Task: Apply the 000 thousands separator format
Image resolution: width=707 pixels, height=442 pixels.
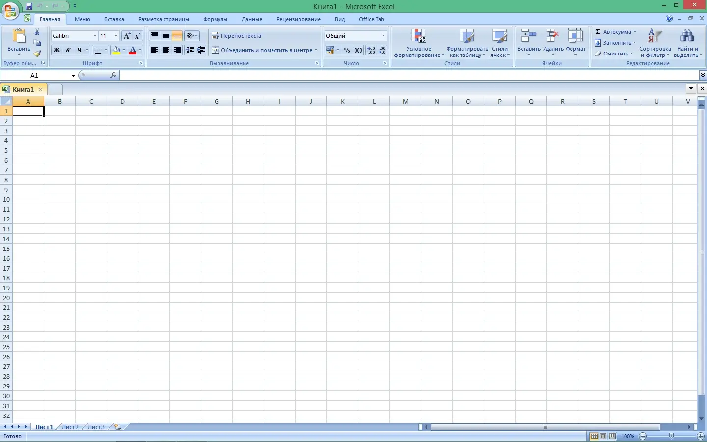Action: pyautogui.click(x=358, y=50)
